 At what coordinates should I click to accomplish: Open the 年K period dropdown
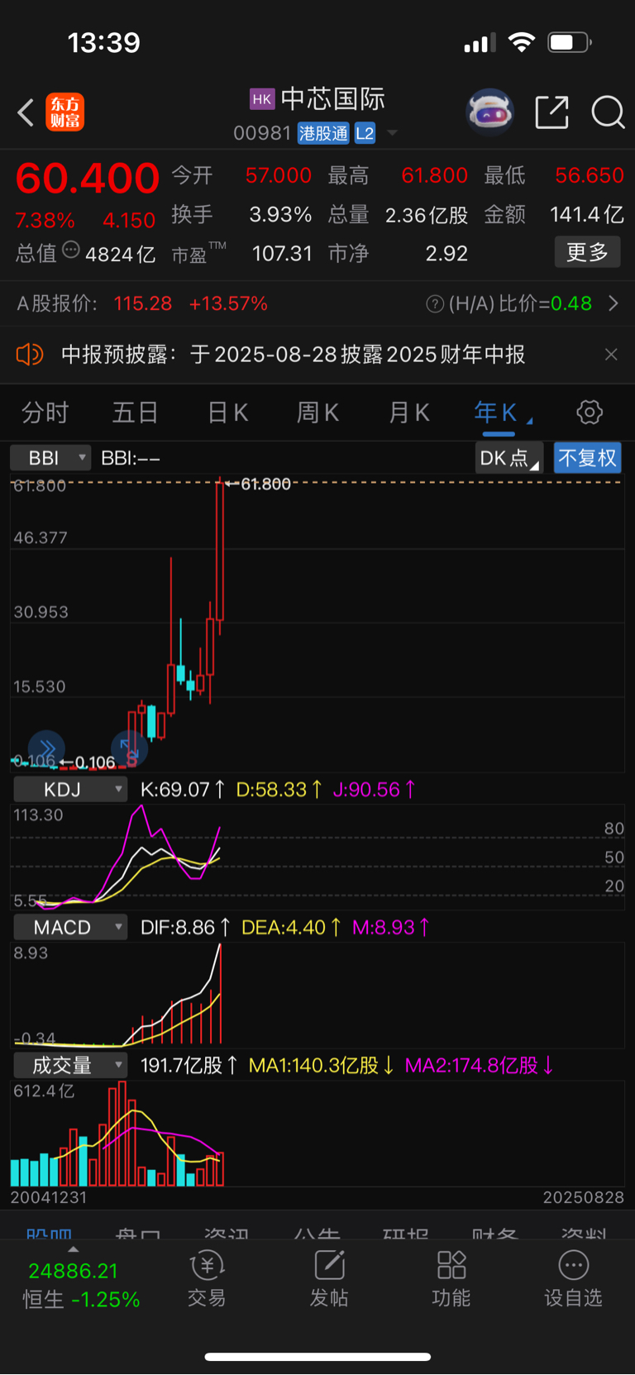click(x=502, y=413)
